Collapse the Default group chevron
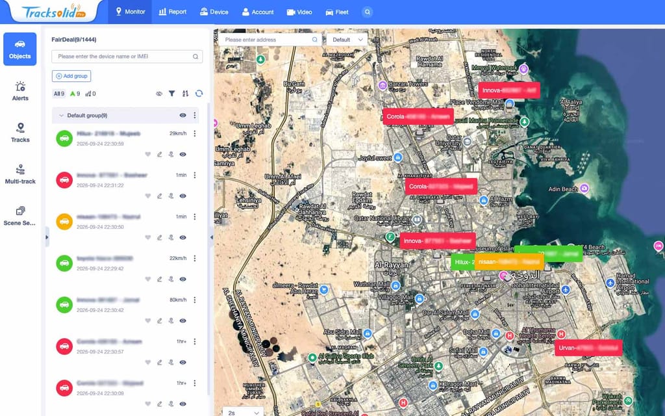Screen dimensions: 665x416 pyautogui.click(x=61, y=116)
